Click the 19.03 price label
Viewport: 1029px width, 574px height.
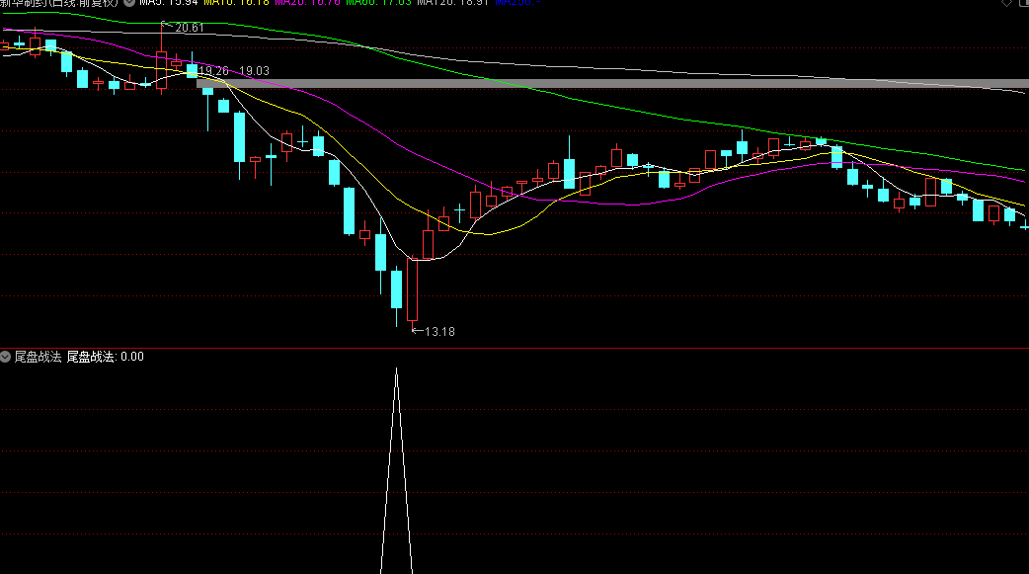click(254, 71)
